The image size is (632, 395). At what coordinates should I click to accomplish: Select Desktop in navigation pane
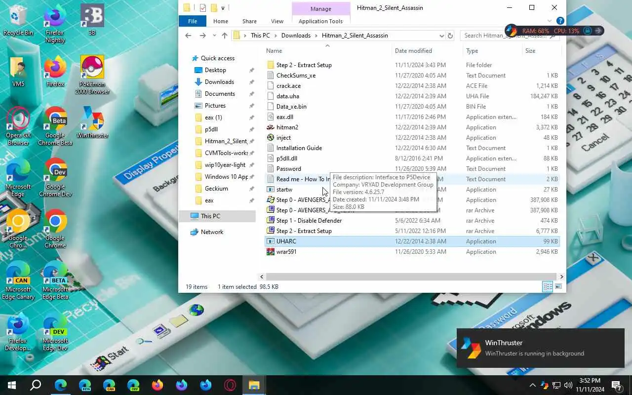point(215,70)
